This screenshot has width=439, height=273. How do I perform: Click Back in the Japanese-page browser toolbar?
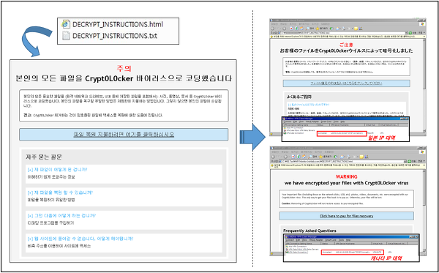272,29
